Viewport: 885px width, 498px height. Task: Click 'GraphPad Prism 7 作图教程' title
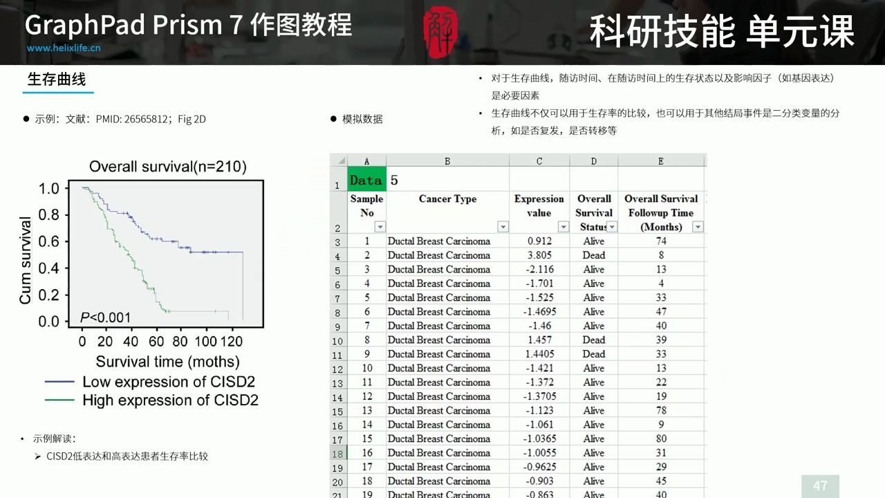(189, 24)
